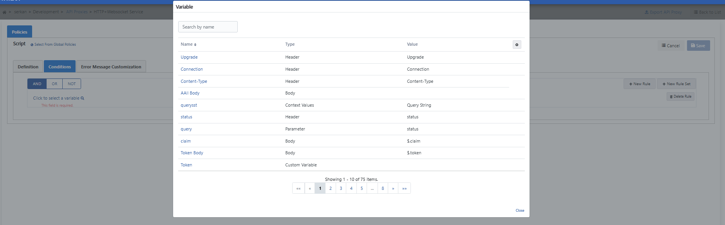Open the Error Message Customization tab
Viewport: 725px width, 225px height.
[111, 67]
